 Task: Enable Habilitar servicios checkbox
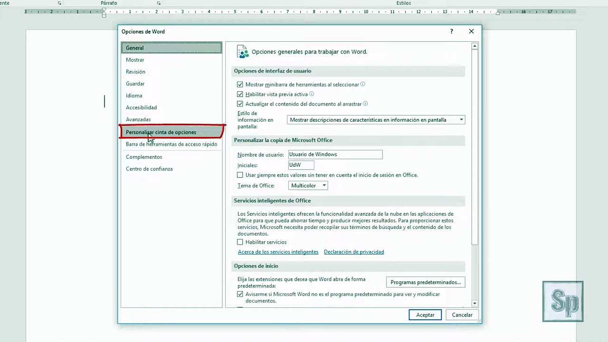coord(240,242)
